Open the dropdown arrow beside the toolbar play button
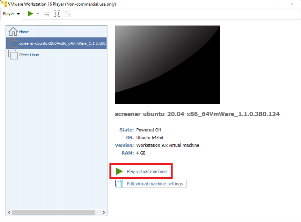The image size is (301, 222). pos(38,14)
